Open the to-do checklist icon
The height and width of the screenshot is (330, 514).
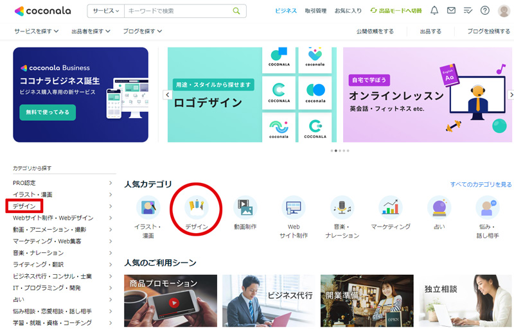point(468,11)
